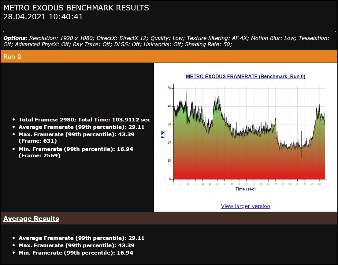Image resolution: width=338 pixels, height=265 pixels.
Task: Click Average Results Max. Framerate 43.39
Action: [76, 245]
